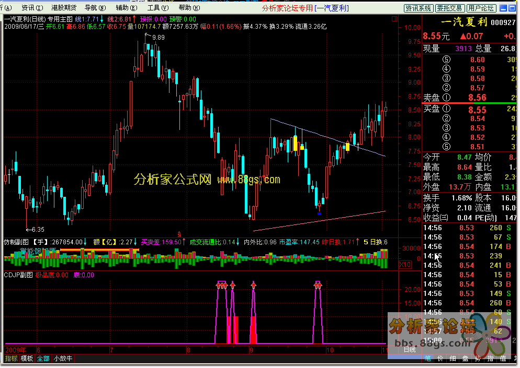Click the 委托交易 button
520x368 pixels.
tap(449, 8)
